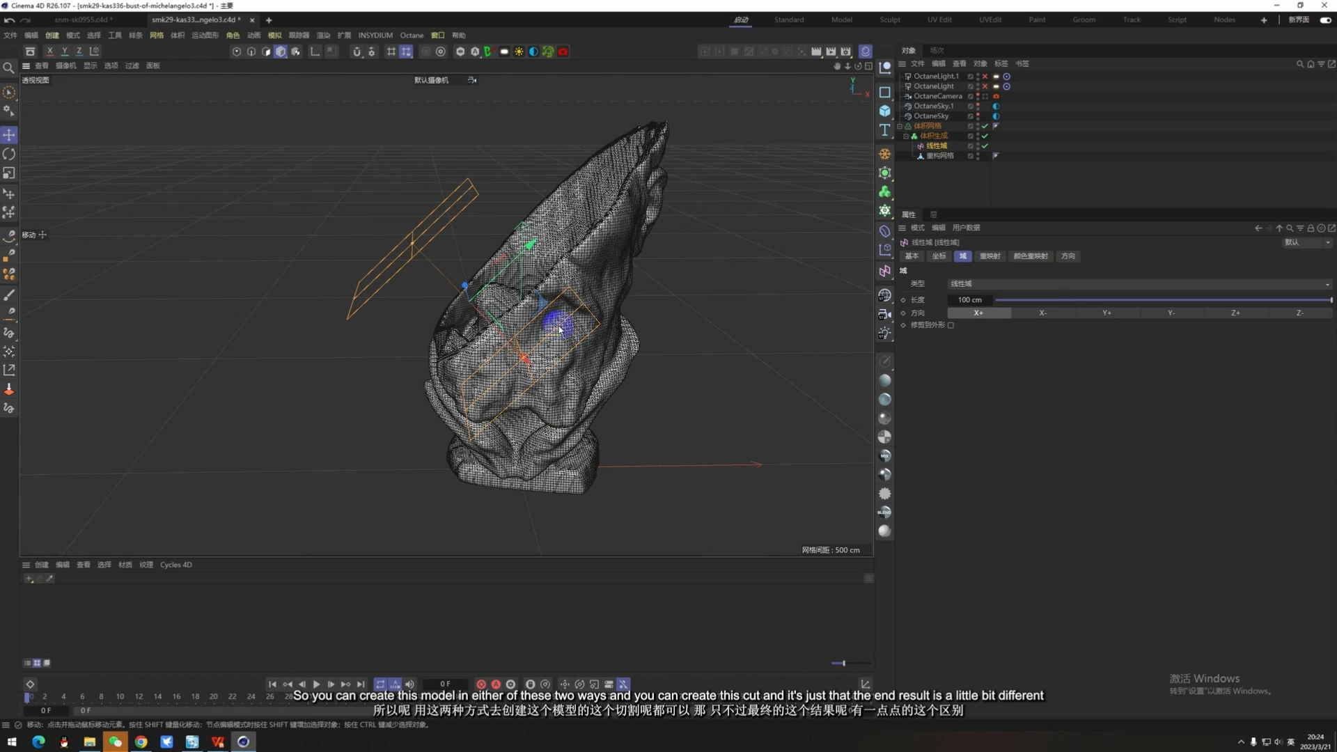Screen dimensions: 1337x752
Task: Set direction to Y+ in the attributes panel
Action: click(x=1106, y=313)
